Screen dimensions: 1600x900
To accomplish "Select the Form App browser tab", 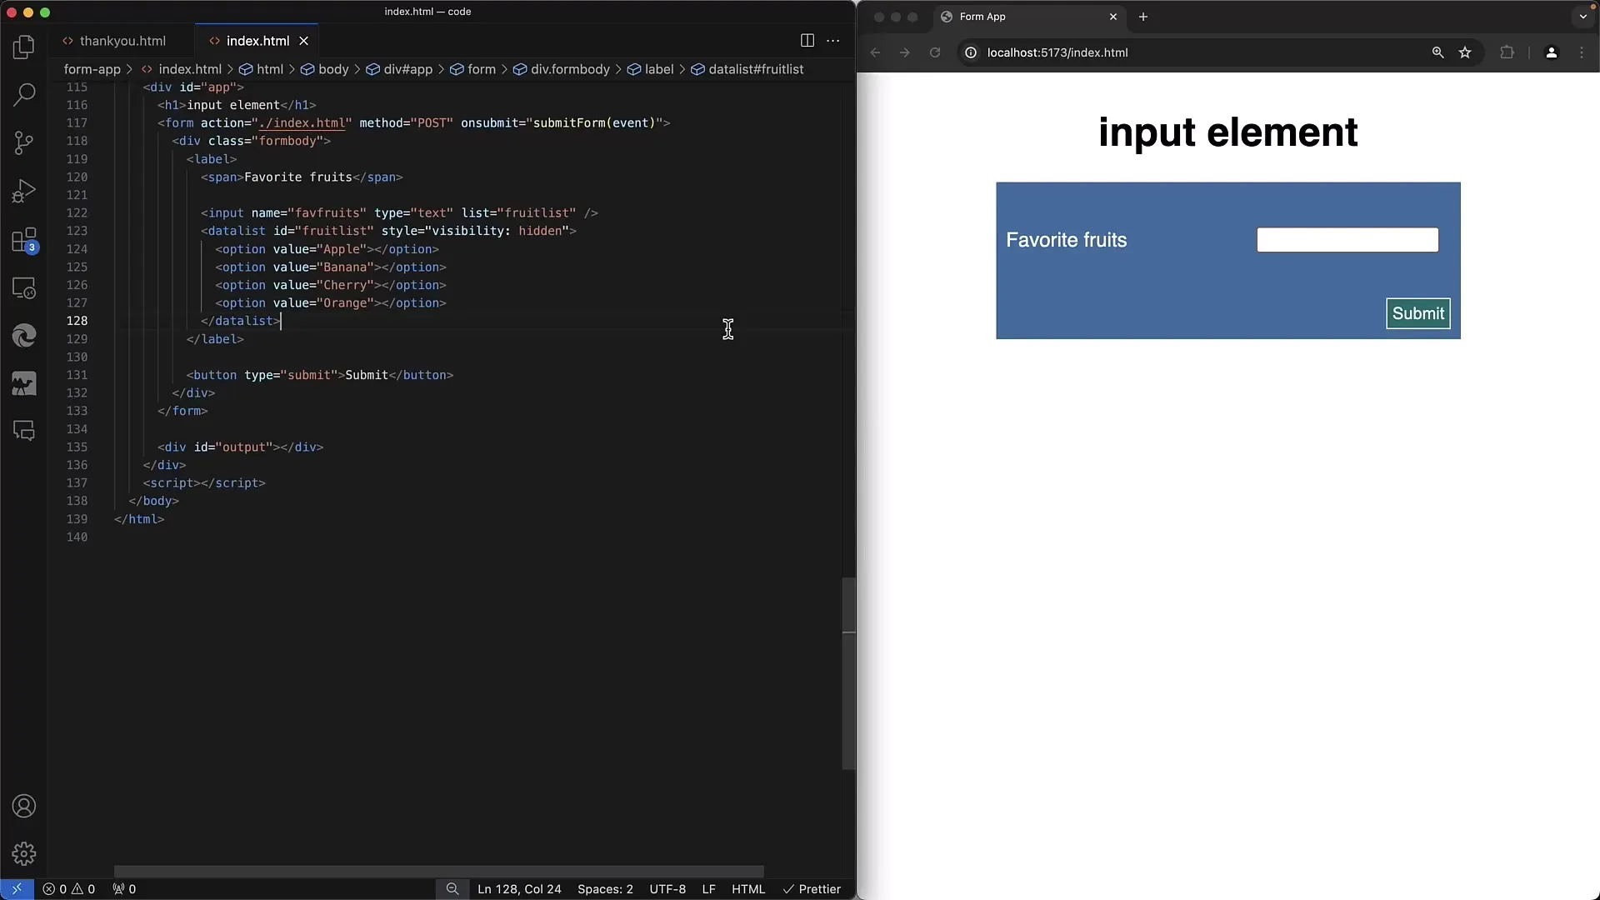I will click(x=1029, y=17).
